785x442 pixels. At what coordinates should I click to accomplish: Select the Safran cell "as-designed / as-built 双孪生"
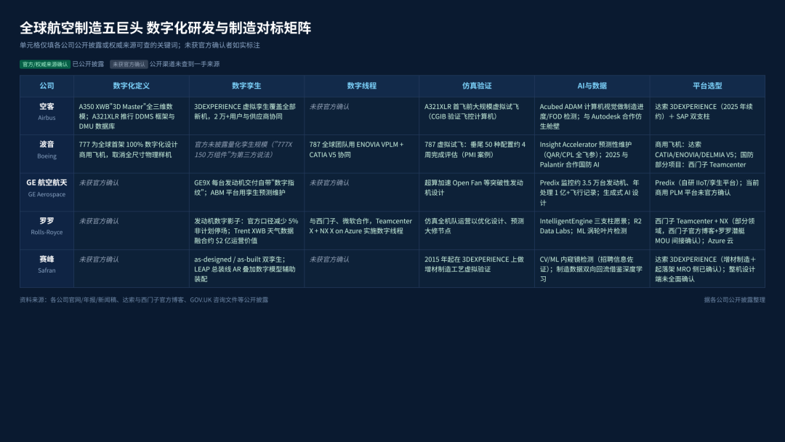coord(246,268)
